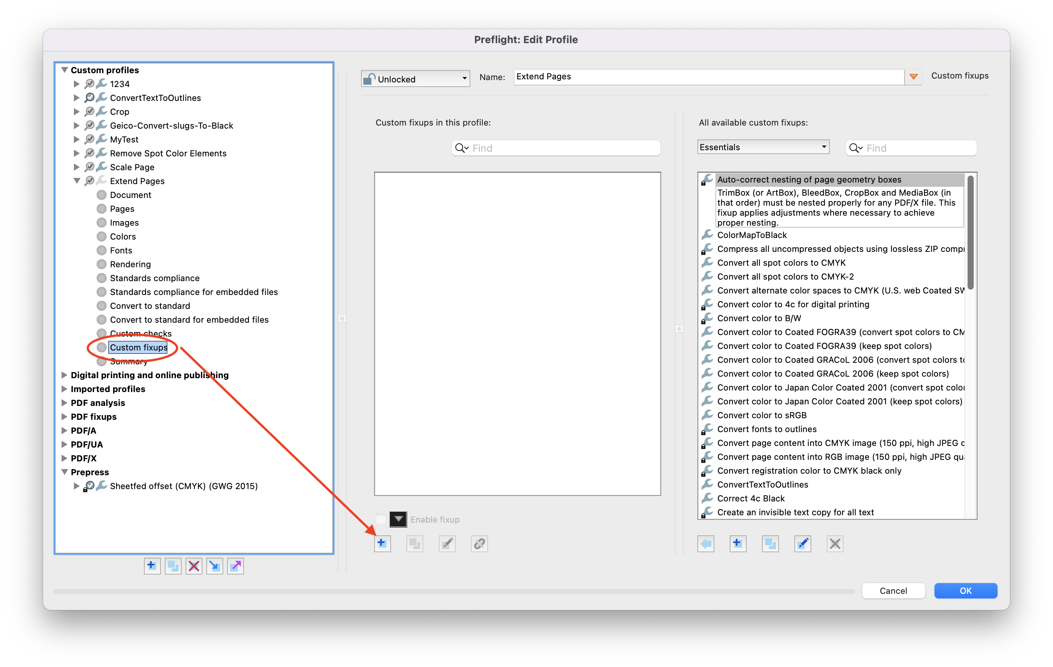Image resolution: width=1053 pixels, height=667 pixels.
Task: Click OK to confirm profile changes
Action: [x=966, y=590]
